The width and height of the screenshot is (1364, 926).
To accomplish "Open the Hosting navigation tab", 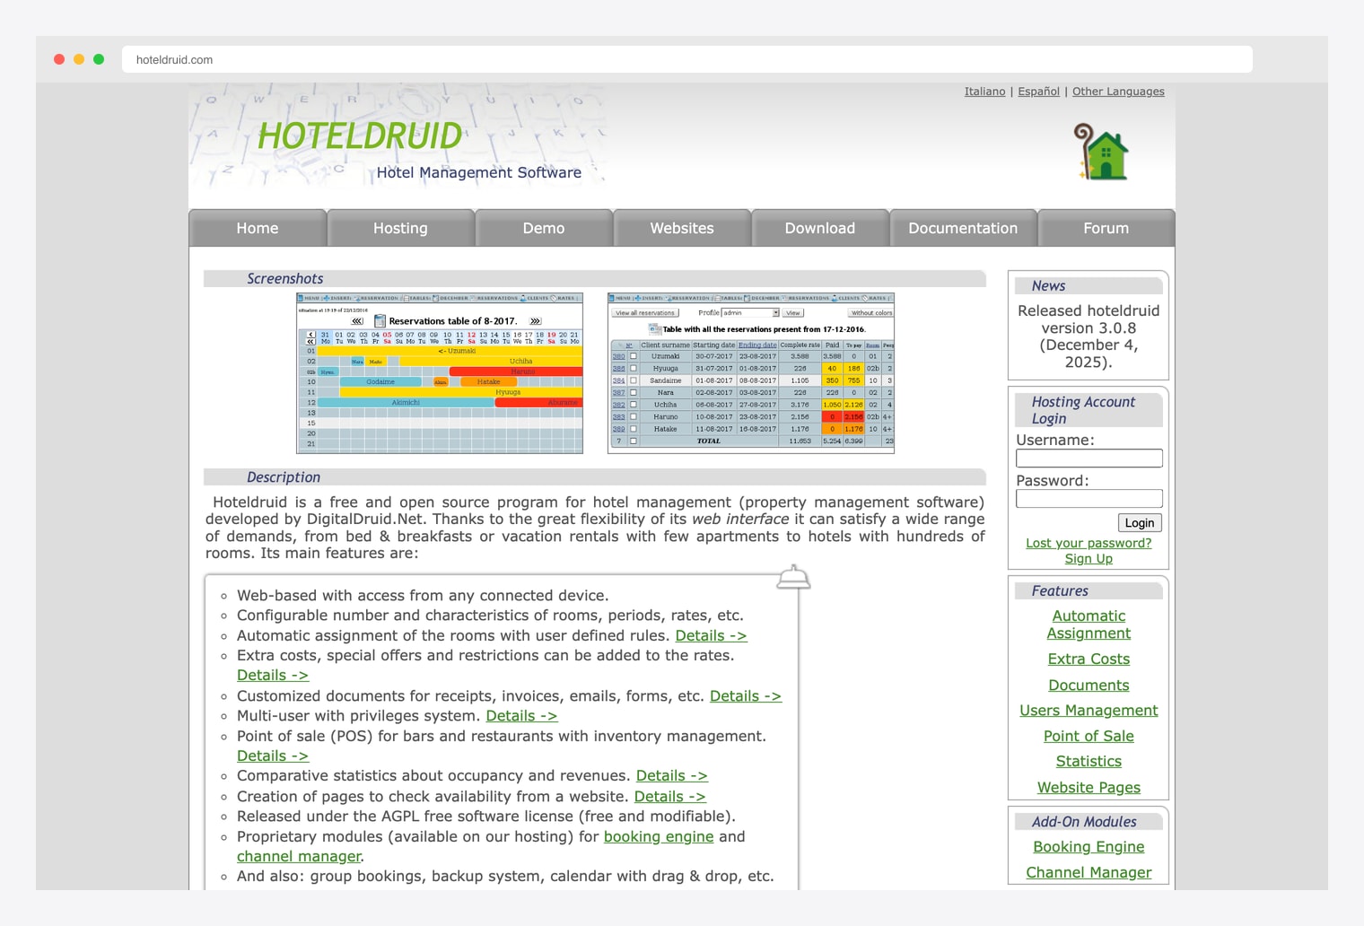I will coord(400,228).
